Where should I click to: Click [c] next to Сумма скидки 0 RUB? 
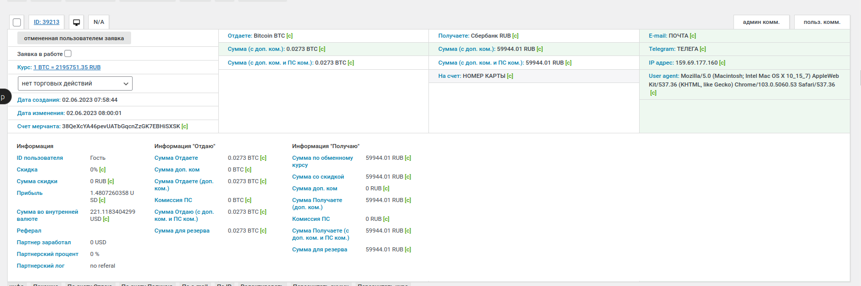pyautogui.click(x=111, y=181)
